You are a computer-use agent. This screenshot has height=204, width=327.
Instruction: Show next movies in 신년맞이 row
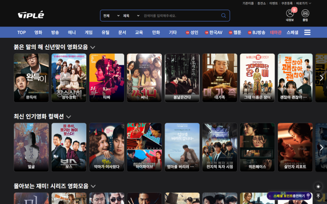click(x=321, y=78)
